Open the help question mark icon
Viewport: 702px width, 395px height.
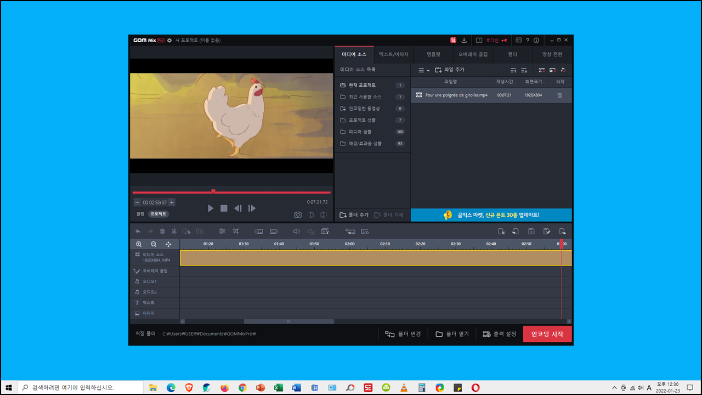tap(528, 40)
